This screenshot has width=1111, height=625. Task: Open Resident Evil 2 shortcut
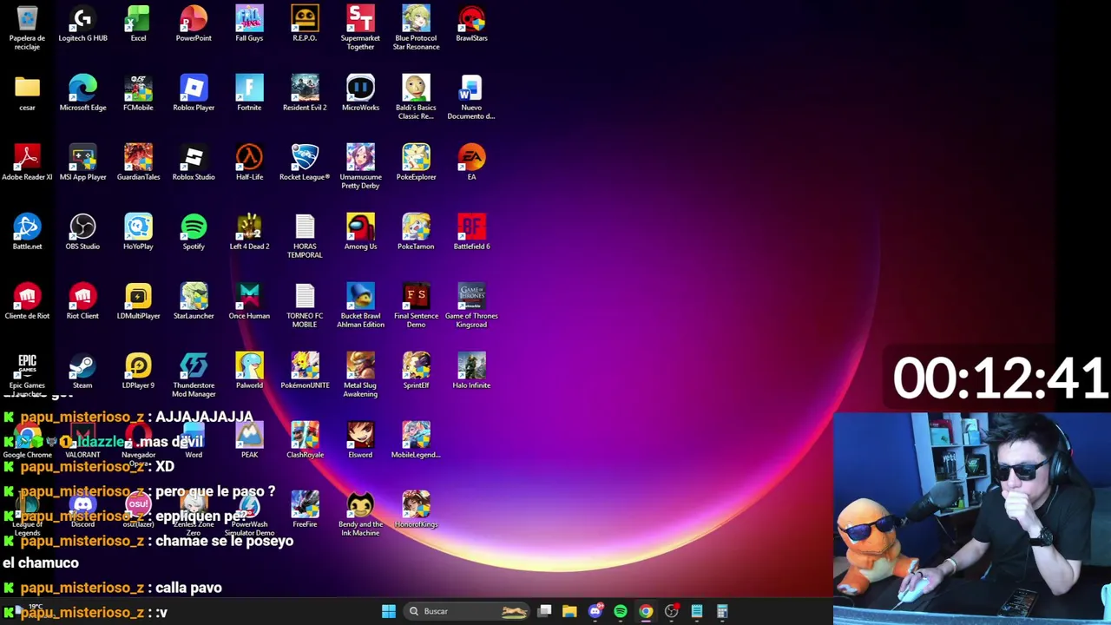[x=305, y=94]
